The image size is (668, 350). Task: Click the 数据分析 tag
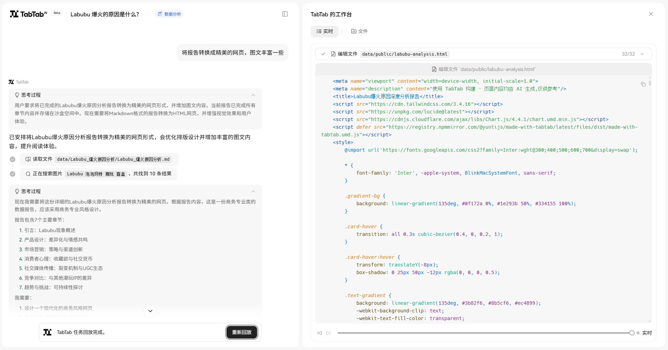tap(169, 14)
